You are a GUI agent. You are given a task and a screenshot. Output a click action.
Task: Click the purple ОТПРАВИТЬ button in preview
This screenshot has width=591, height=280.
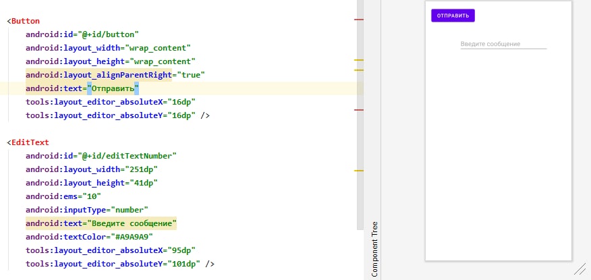click(x=453, y=16)
